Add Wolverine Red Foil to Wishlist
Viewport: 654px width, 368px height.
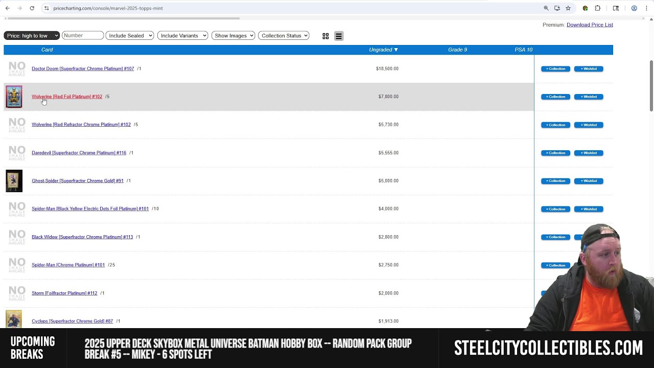[589, 97]
